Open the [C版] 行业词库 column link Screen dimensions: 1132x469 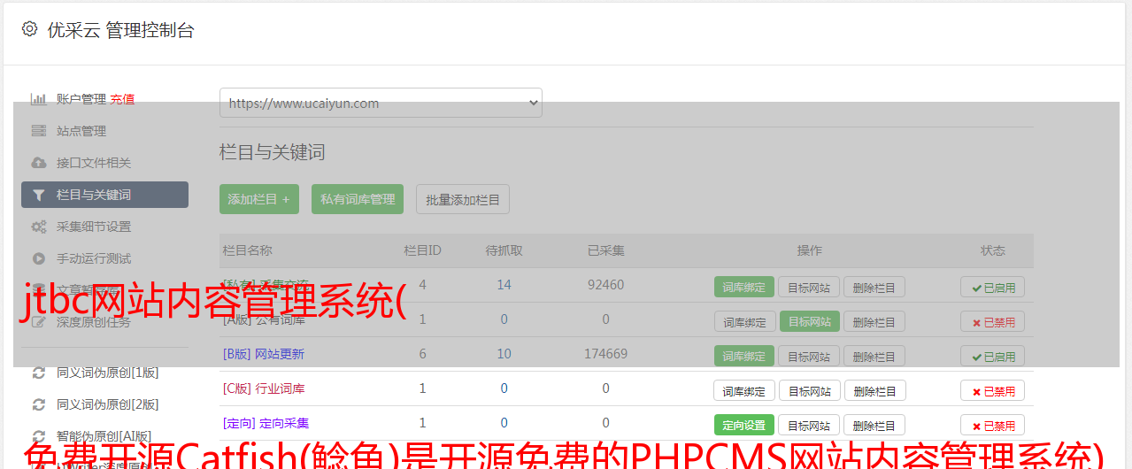point(264,388)
